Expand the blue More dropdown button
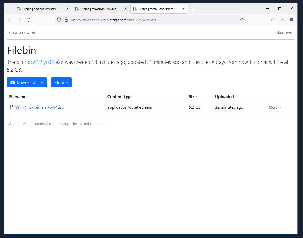The height and width of the screenshot is (238, 303). pos(61,82)
